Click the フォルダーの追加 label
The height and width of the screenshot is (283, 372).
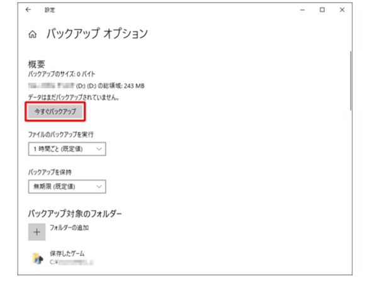pyautogui.click(x=69, y=228)
